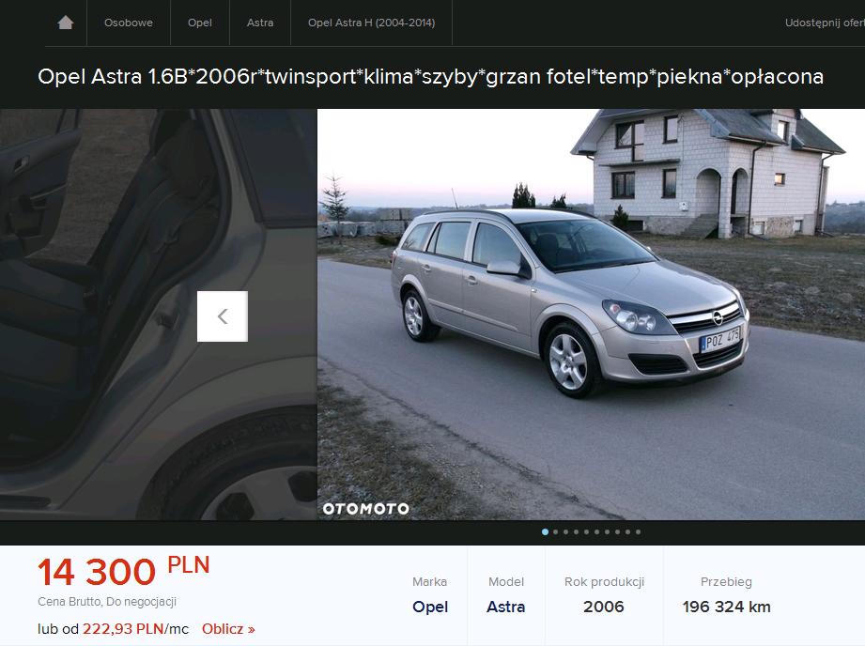Select the second gallery pagination dot
Image resolution: width=865 pixels, height=646 pixels.
point(555,531)
